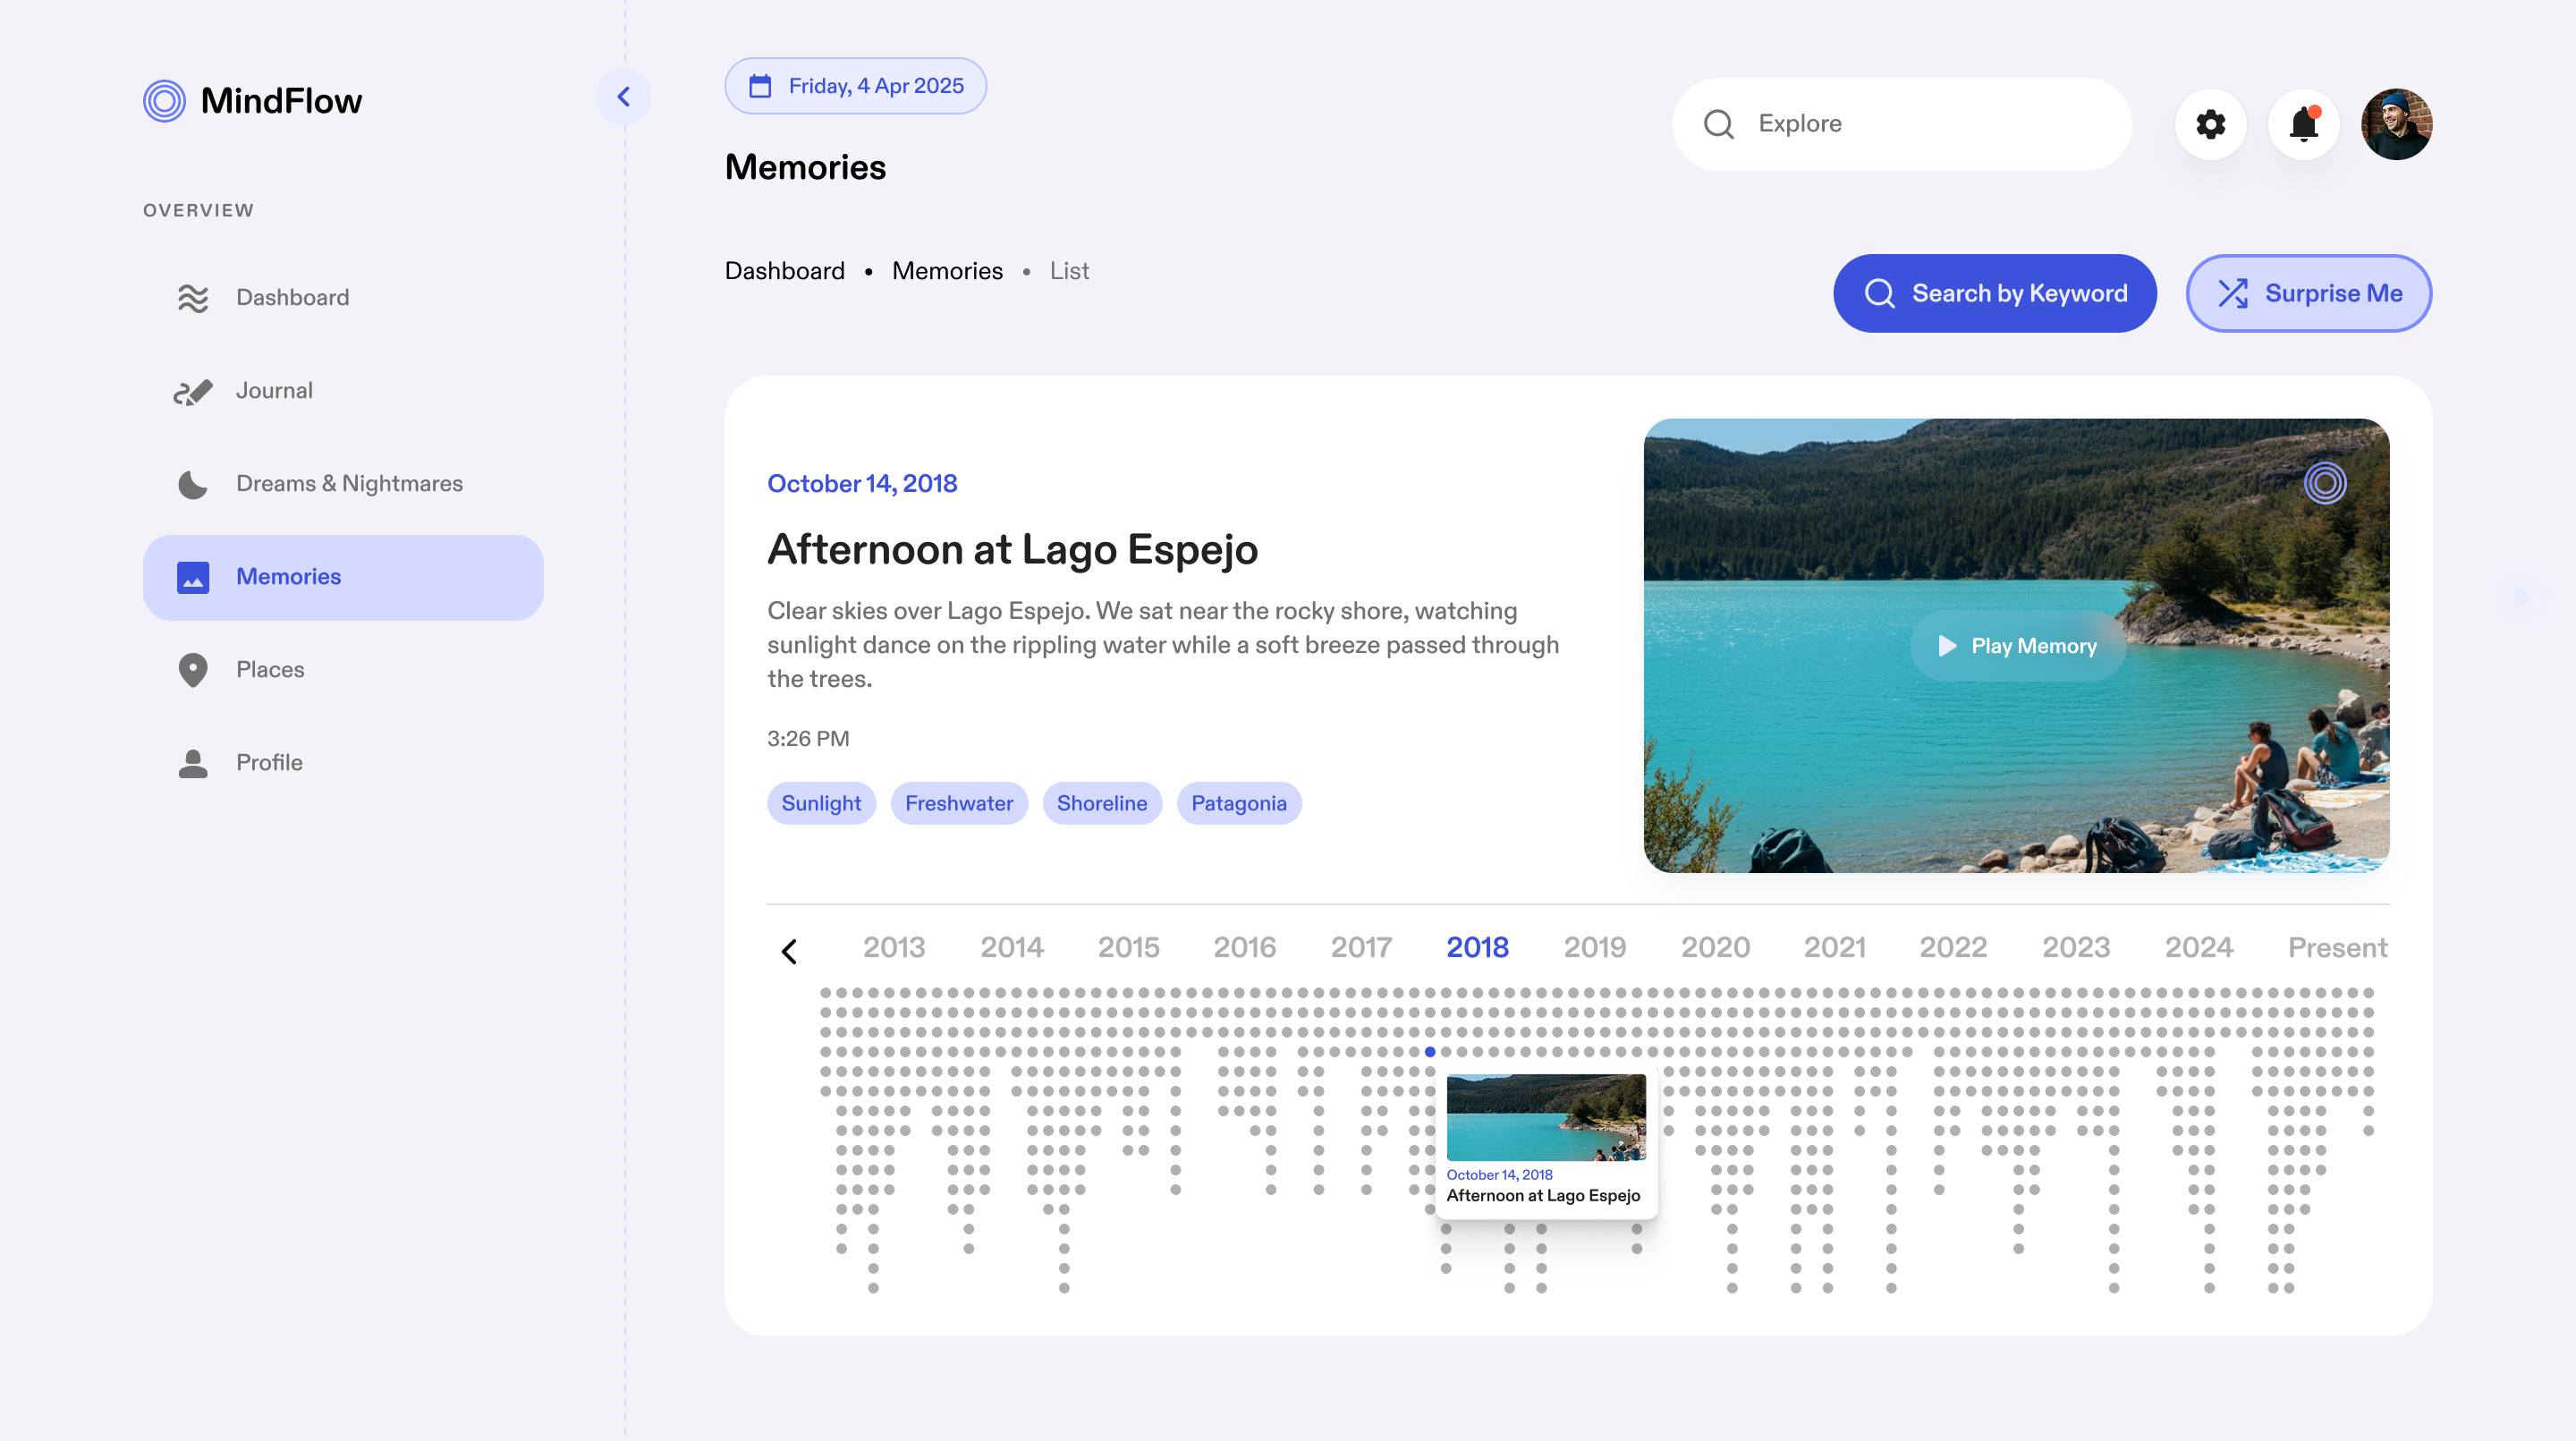The height and width of the screenshot is (1441, 2576).
Task: Jump to Present in timeline
Action: [2338, 947]
